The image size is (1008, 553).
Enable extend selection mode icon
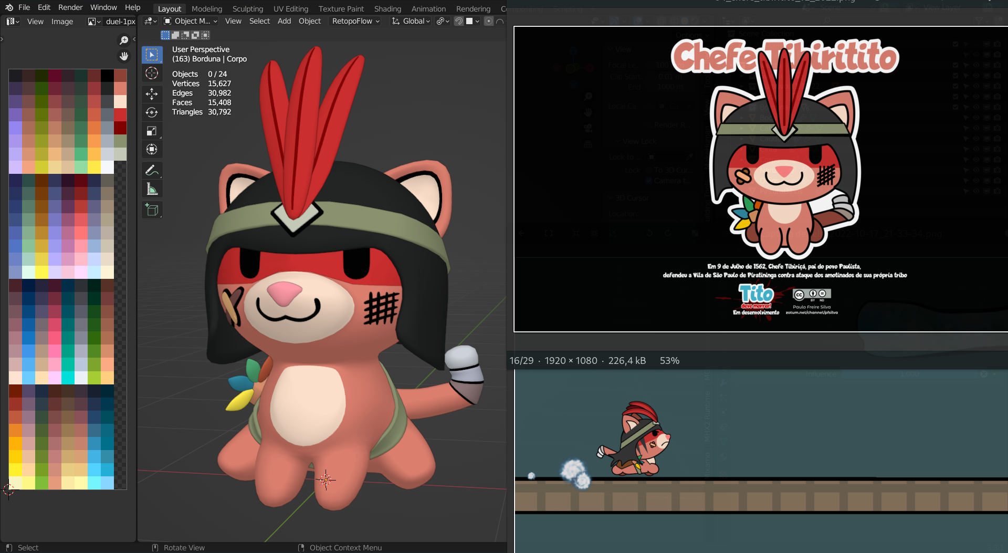coord(175,35)
